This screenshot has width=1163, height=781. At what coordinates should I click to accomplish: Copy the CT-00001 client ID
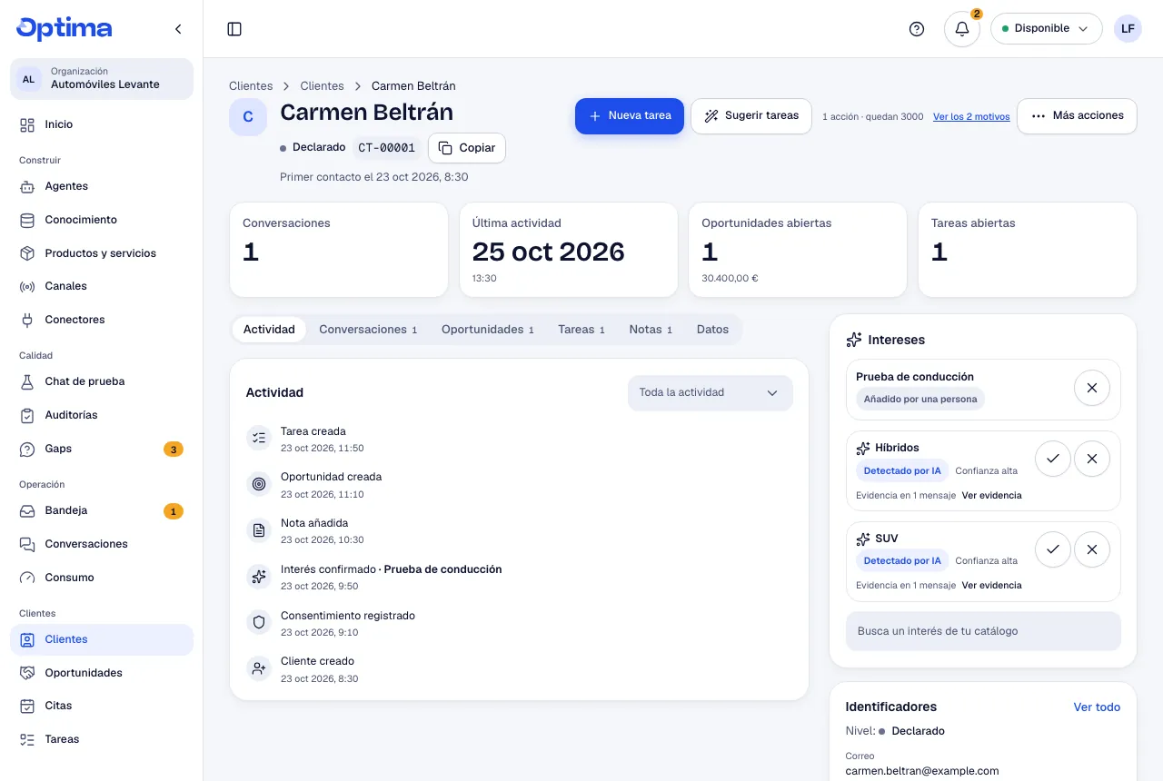(x=467, y=148)
